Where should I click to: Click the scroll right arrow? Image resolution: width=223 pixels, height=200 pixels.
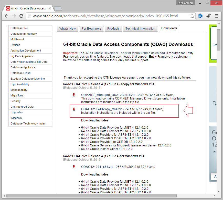pyautogui.click(x=214, y=196)
